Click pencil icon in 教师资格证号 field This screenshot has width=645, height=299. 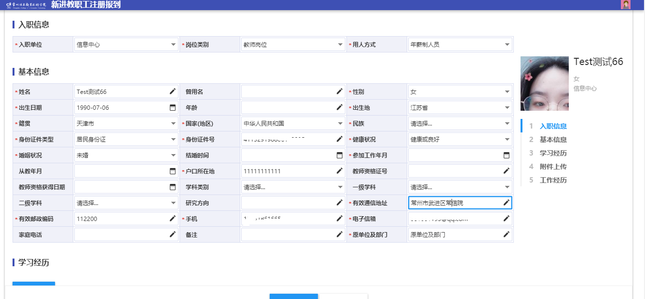pyautogui.click(x=506, y=171)
